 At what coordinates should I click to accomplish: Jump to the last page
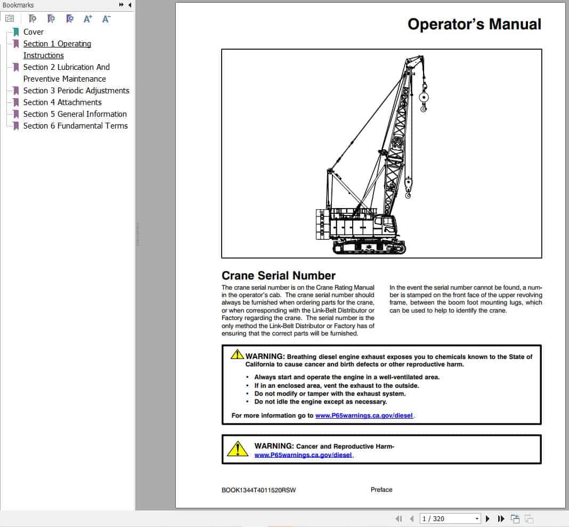point(501,518)
